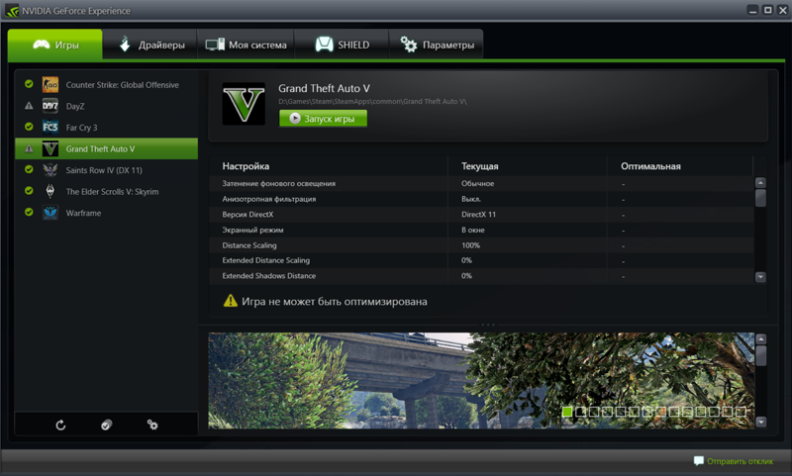Select Warframe in the games list
This screenshot has height=476, width=792.
point(106,213)
